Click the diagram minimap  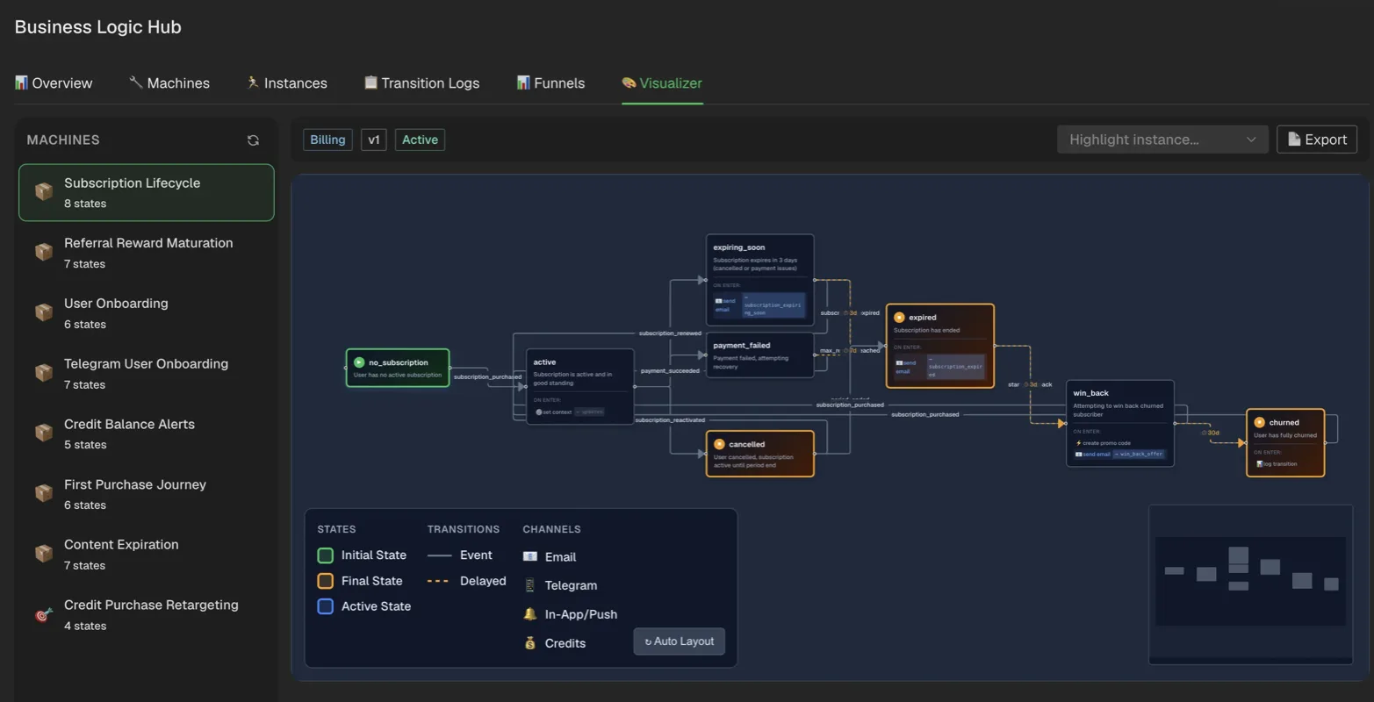click(x=1250, y=584)
